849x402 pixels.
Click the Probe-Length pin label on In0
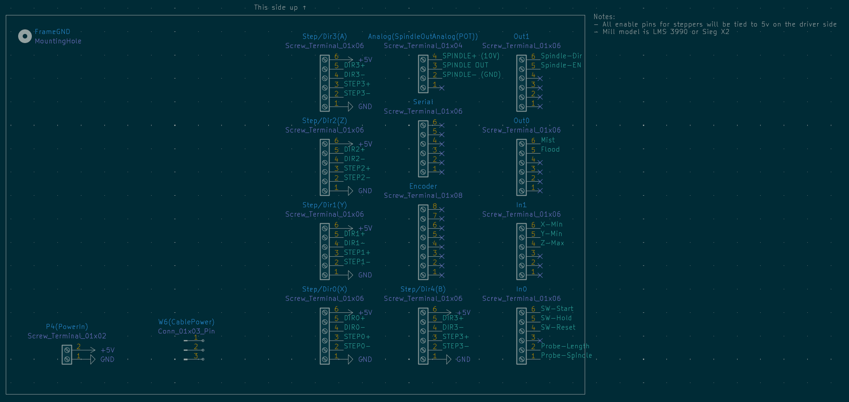pyautogui.click(x=564, y=346)
